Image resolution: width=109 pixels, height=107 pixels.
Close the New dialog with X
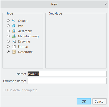click(x=105, y=4)
